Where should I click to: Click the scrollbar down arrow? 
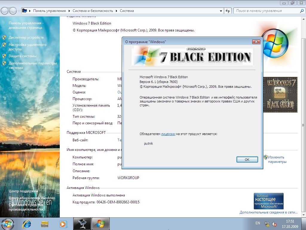pos(304,215)
